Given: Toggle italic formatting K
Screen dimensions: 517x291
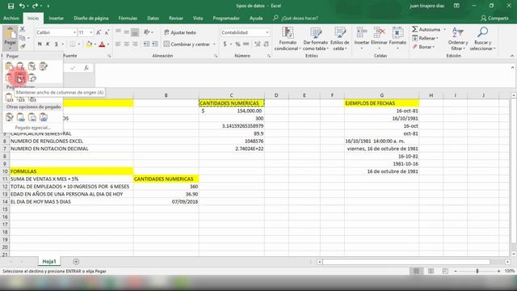Looking at the screenshot, I should pos(48,44).
